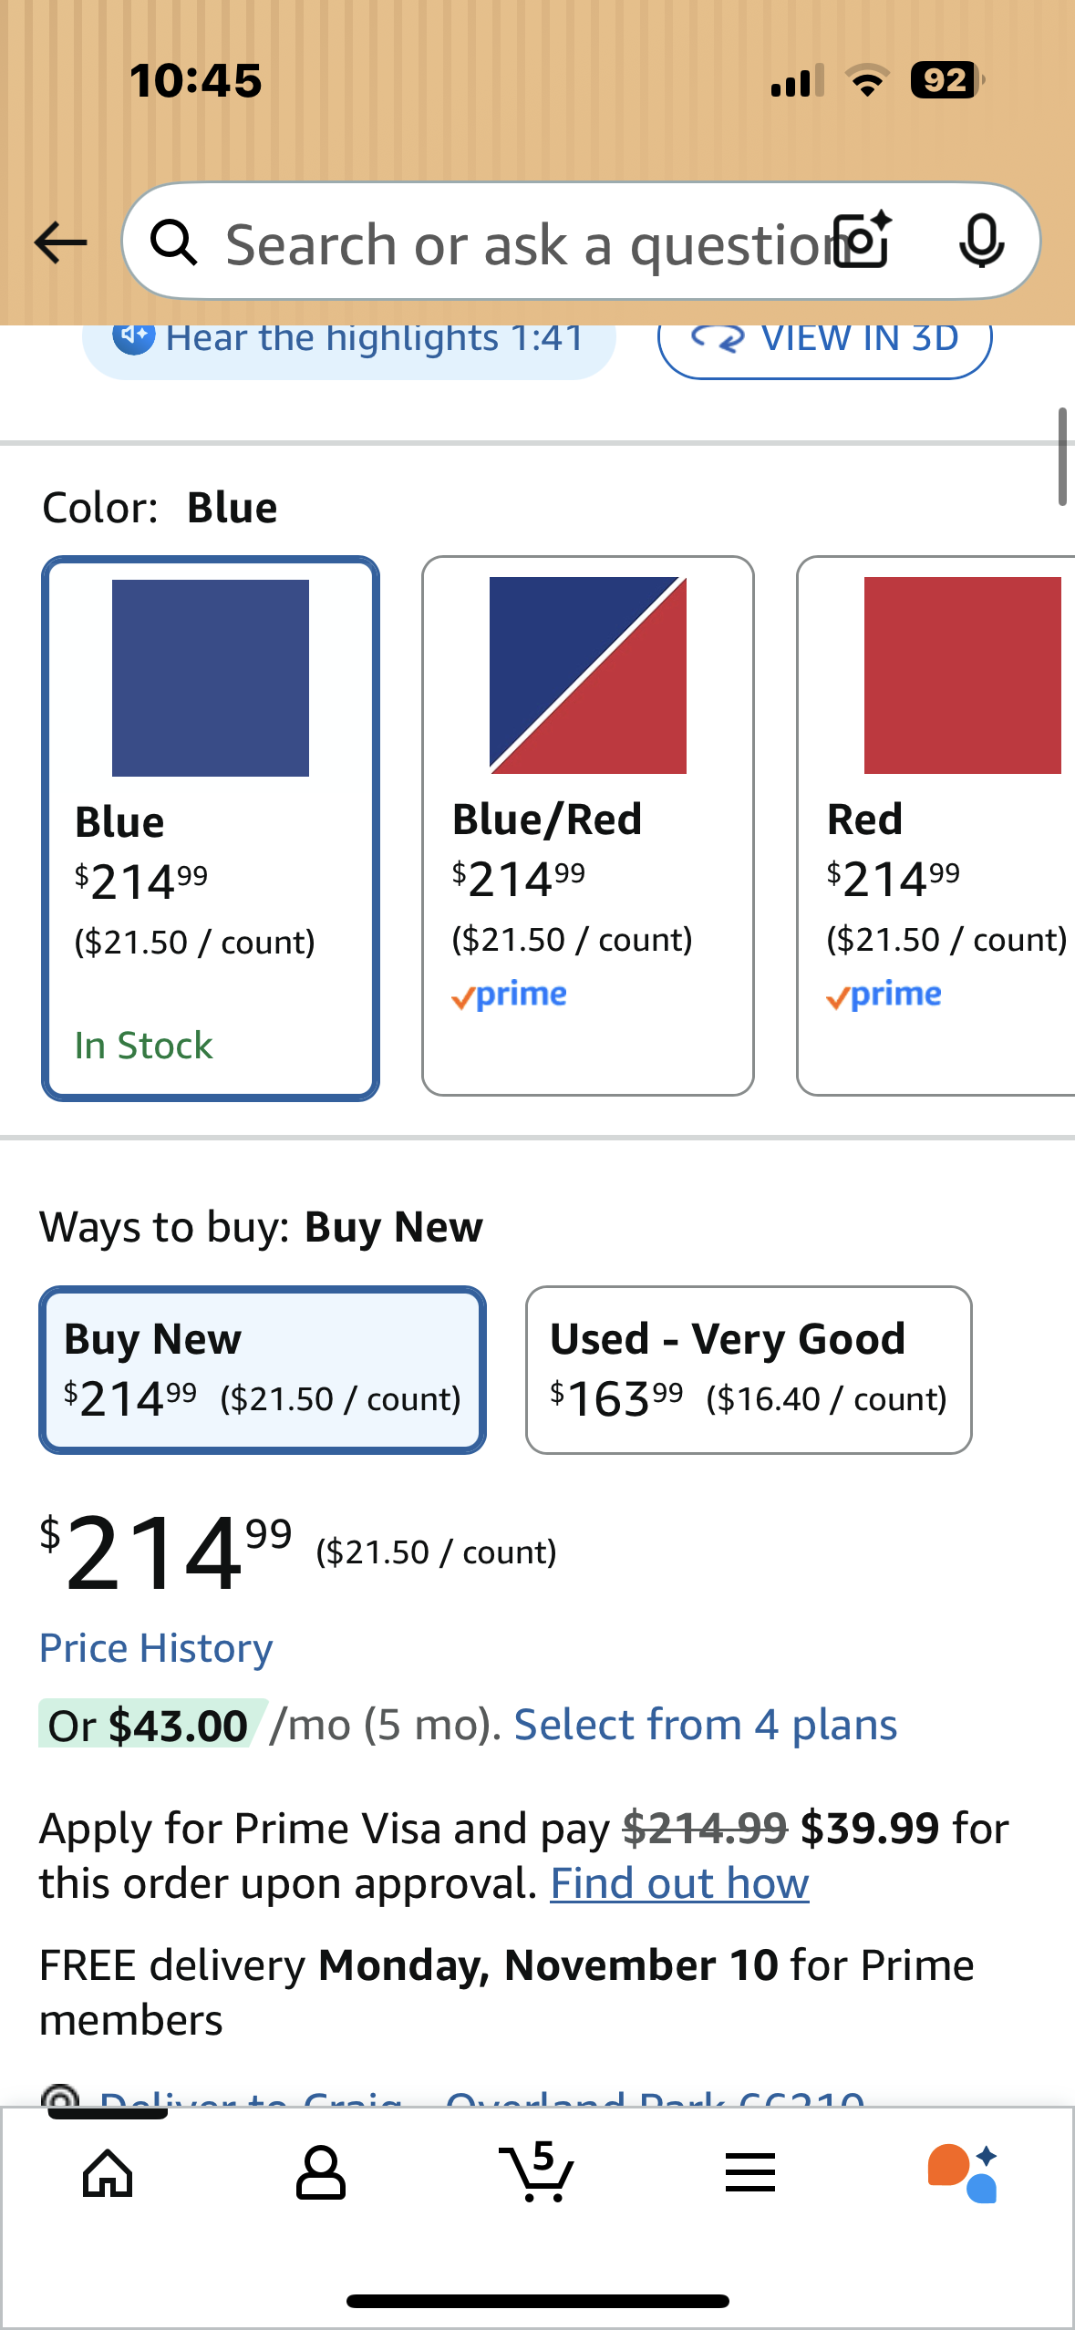The height and width of the screenshot is (2330, 1075).
Task: Select the Buy New purchase option
Action: point(263,1369)
